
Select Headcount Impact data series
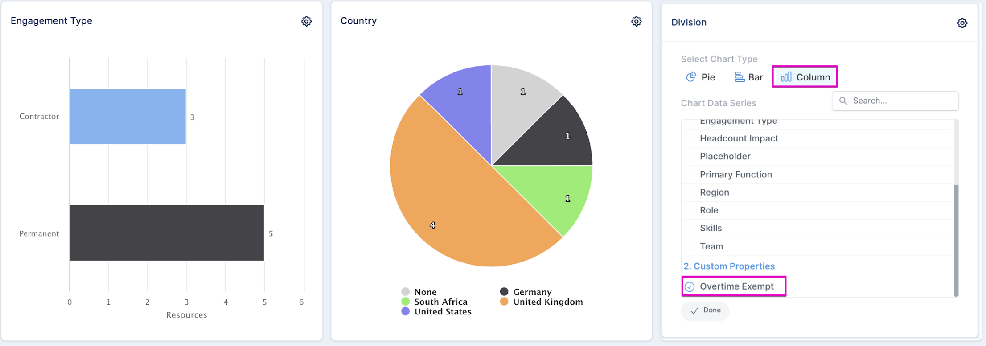739,138
